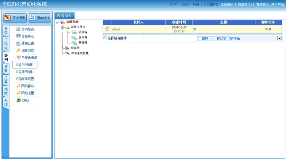Go to 管理首页 link

point(262,4)
